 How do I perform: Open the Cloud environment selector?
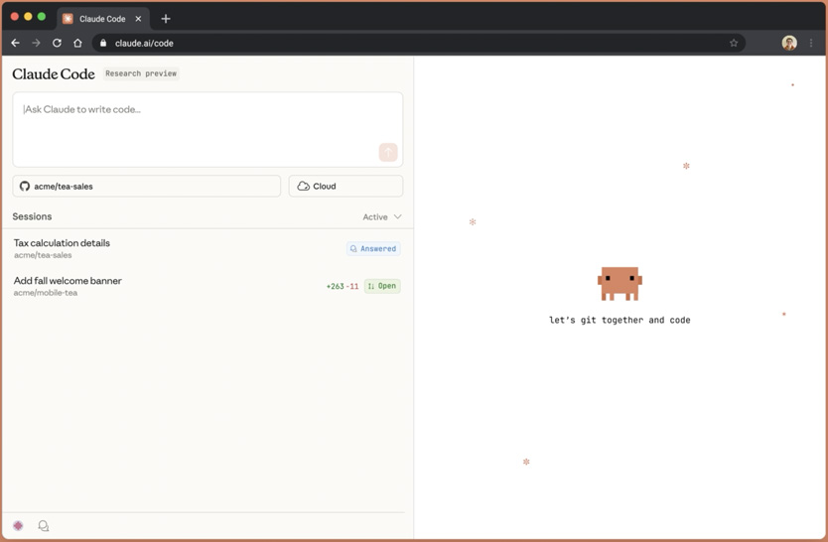point(345,187)
